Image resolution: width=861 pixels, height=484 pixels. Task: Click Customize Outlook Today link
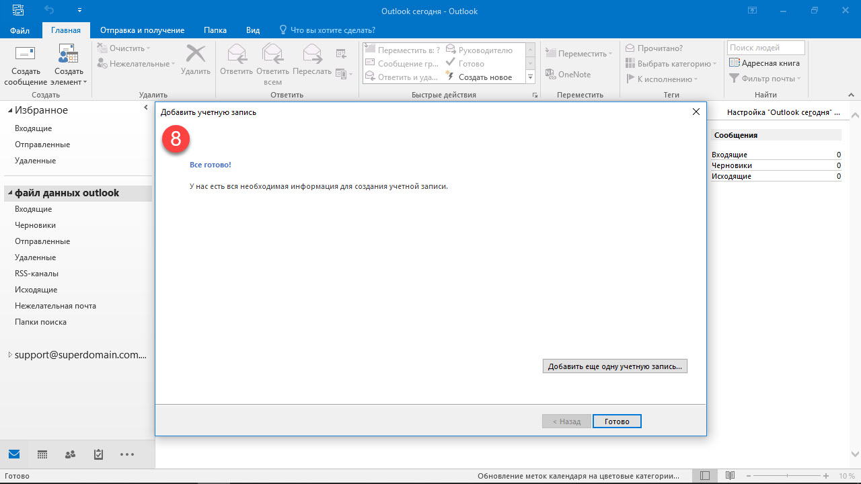point(784,112)
